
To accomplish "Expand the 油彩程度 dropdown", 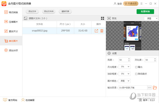I will click(x=128, y=74).
